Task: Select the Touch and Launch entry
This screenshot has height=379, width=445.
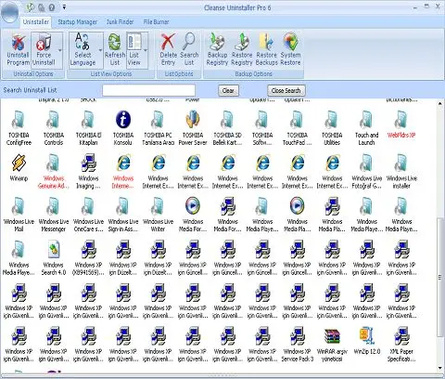Action: [366, 128]
